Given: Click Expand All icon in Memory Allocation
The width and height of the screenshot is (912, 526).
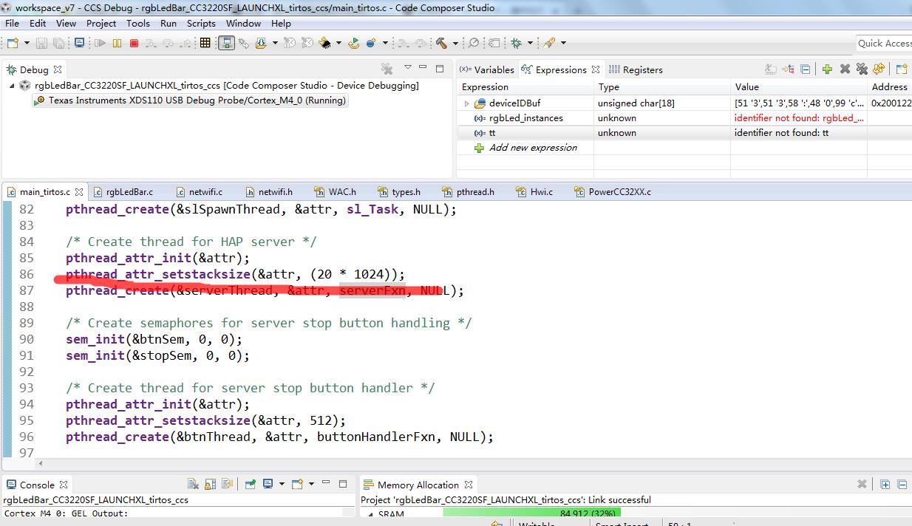Looking at the screenshot, I should click(885, 485).
